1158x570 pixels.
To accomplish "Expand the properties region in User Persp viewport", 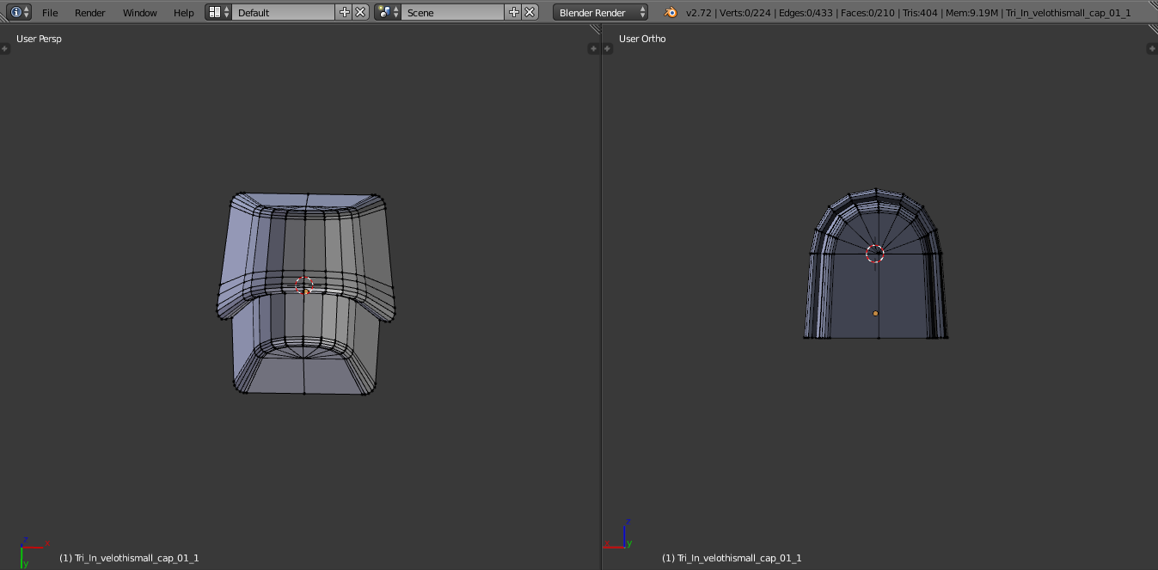I will [593, 49].
